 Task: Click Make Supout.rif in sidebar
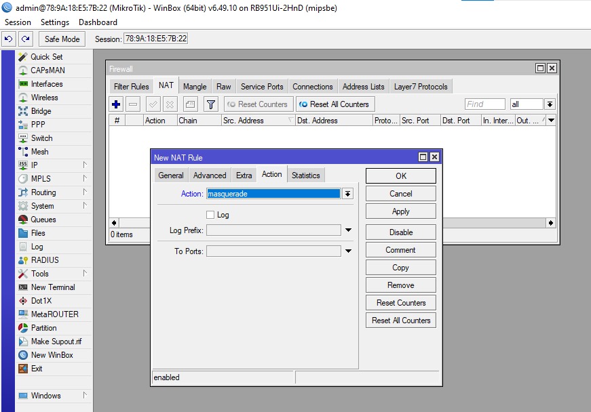[x=54, y=342]
